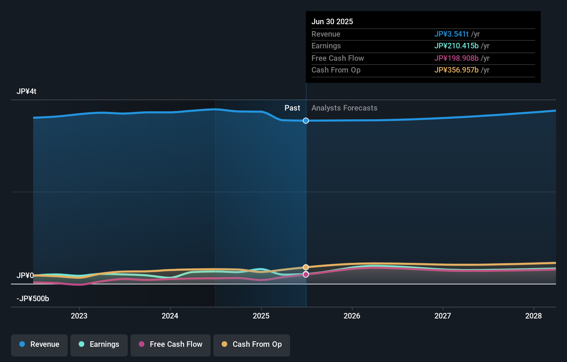The image size is (567, 362).
Task: Select the white Free Cash Flow marker
Action: [x=306, y=274]
